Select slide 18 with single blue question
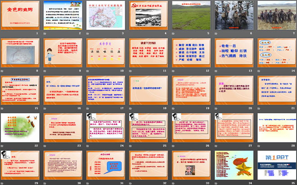 pyautogui.click(x=148, y=90)
